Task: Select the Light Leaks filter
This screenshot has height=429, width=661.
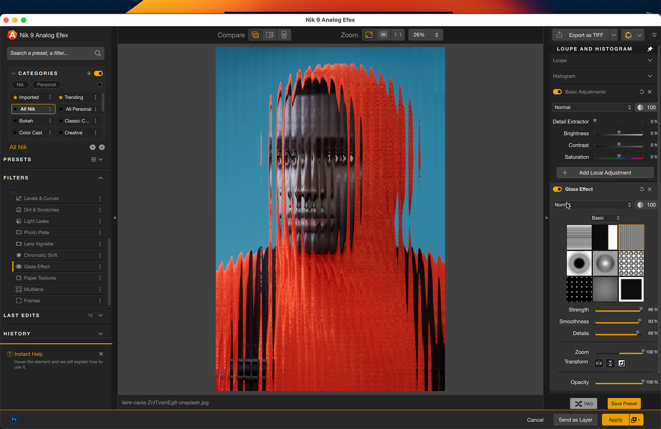Action: tap(36, 221)
